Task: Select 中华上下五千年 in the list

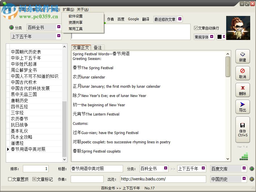Action: (36, 58)
